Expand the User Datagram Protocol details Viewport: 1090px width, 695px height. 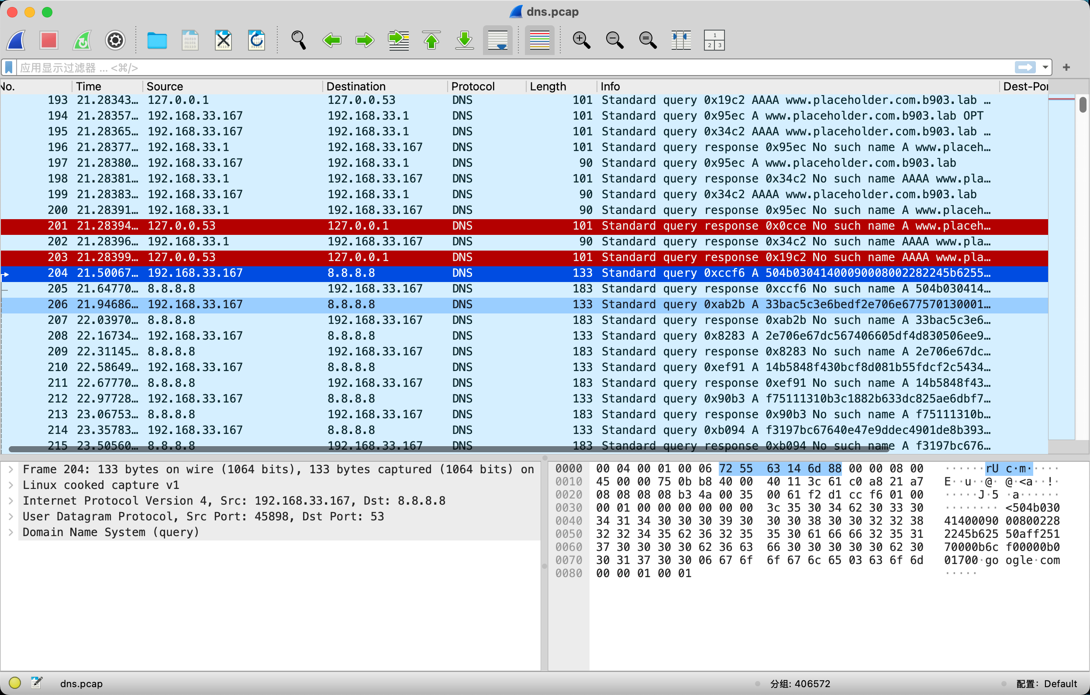click(11, 516)
